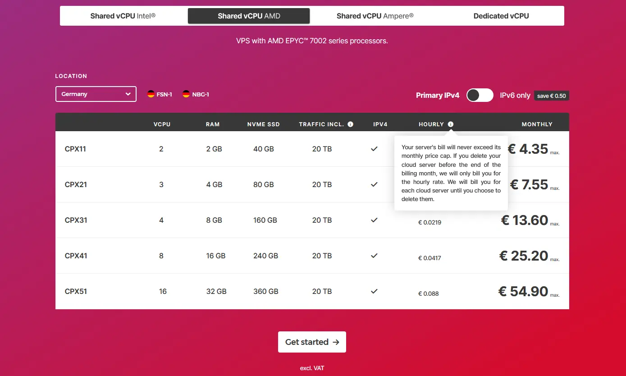Viewport: 626px width, 376px height.
Task: Click the IPv6 only label
Action: pos(515,96)
